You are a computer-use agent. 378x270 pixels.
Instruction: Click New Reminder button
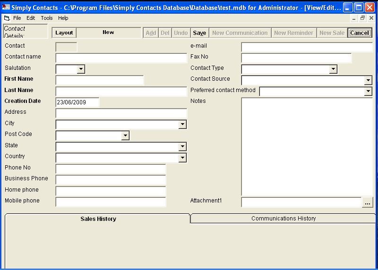[x=293, y=33]
